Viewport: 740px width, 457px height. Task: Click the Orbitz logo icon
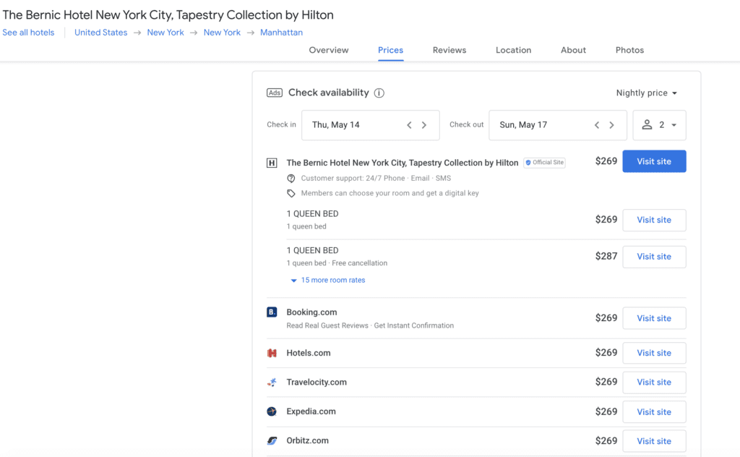pyautogui.click(x=271, y=440)
